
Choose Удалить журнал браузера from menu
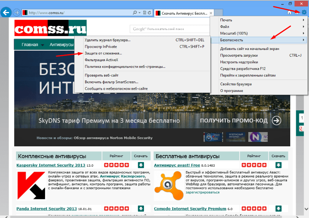tap(108, 40)
